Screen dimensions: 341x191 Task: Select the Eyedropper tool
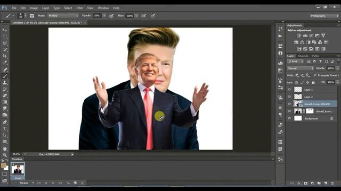5,63
